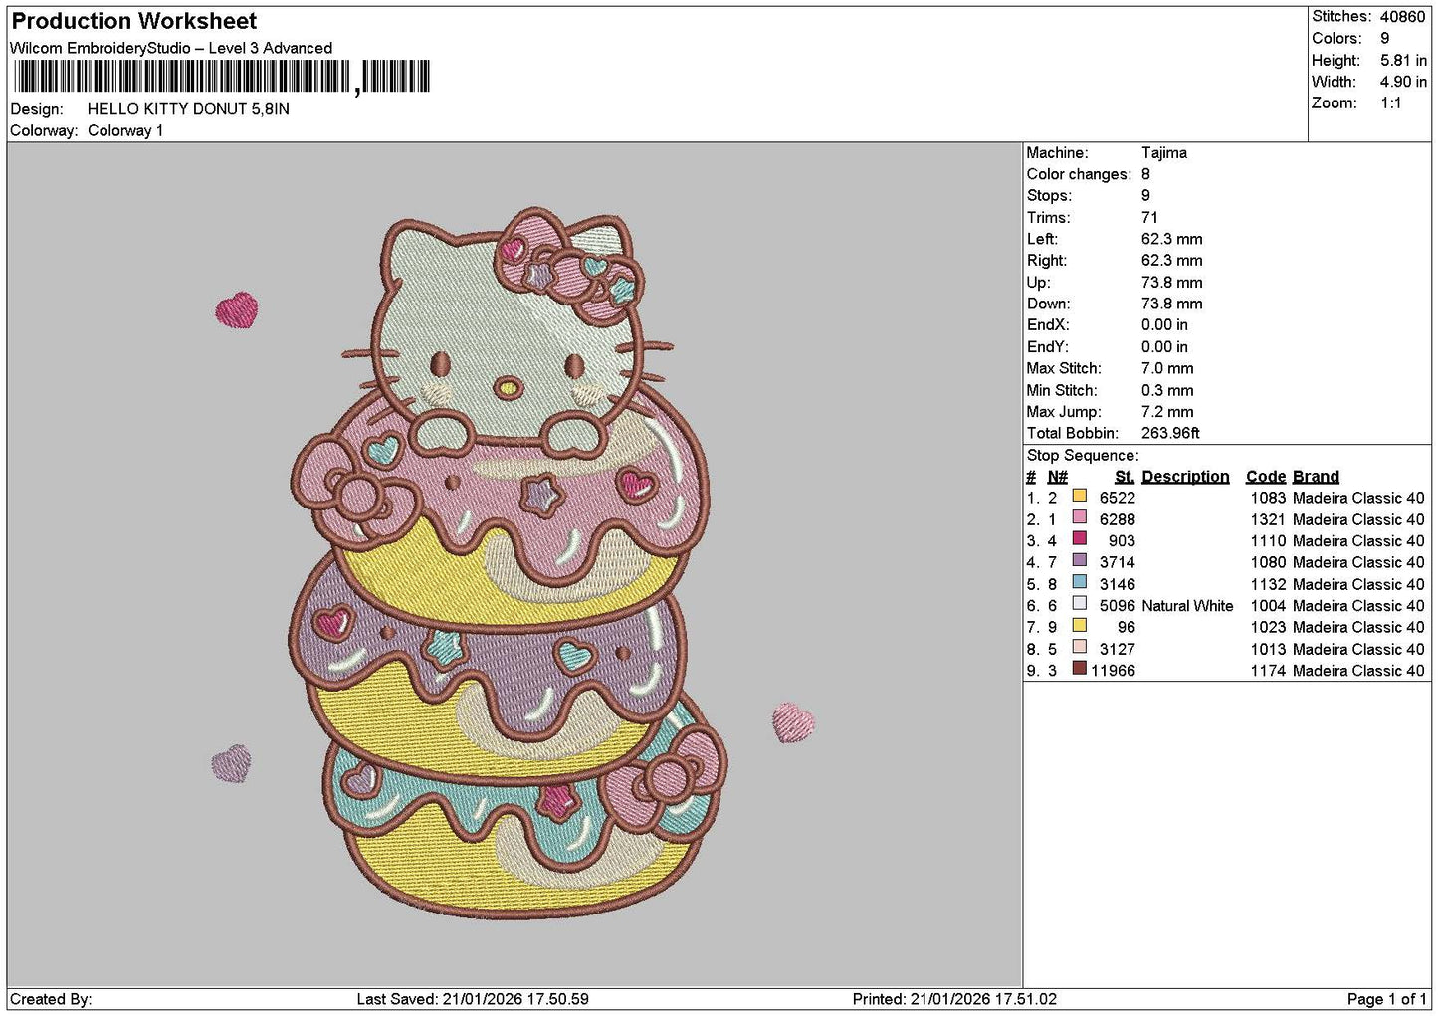Viewport: 1438px width, 1016px height.
Task: Click the Machine value 'Tajima'
Action: point(1164,153)
